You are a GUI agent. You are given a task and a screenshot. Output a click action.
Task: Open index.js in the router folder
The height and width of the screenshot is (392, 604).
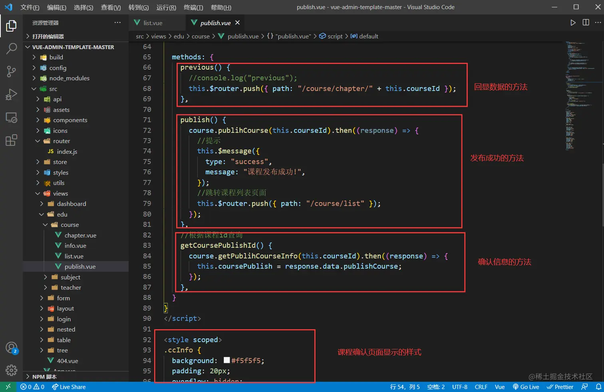pos(76,152)
